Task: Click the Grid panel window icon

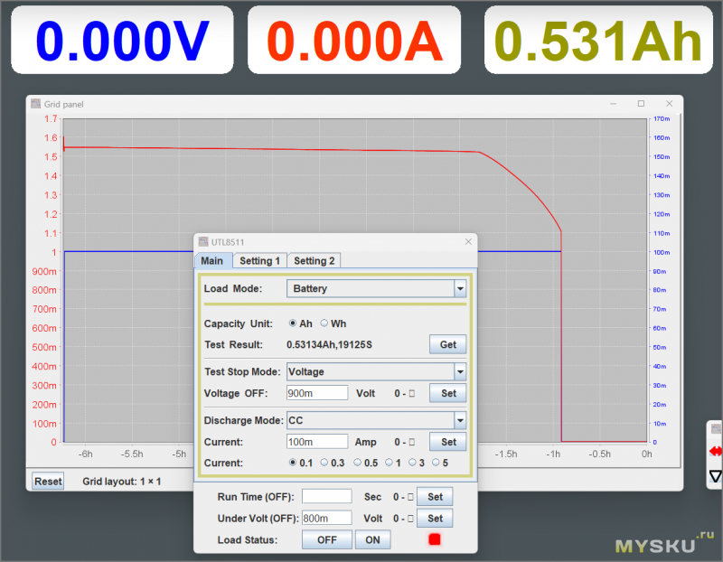Action: coord(36,104)
